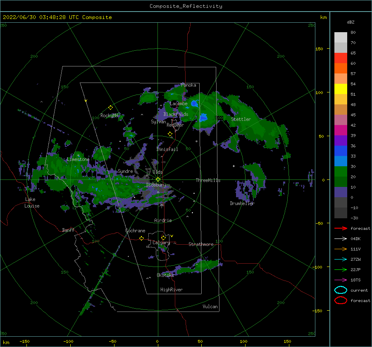372x347 pixels.
Task: Click the HighRiver label
Action: click(x=172, y=290)
